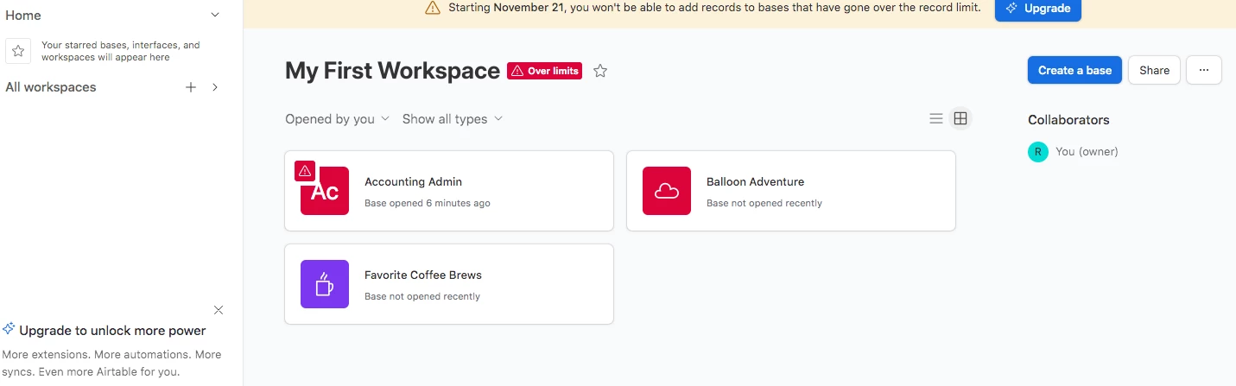
Task: Click the starred items star icon in sidebar
Action: [18, 51]
